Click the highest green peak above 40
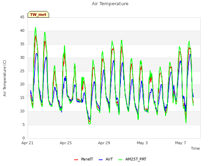The width and height of the screenshot is (221, 166). click(x=36, y=28)
